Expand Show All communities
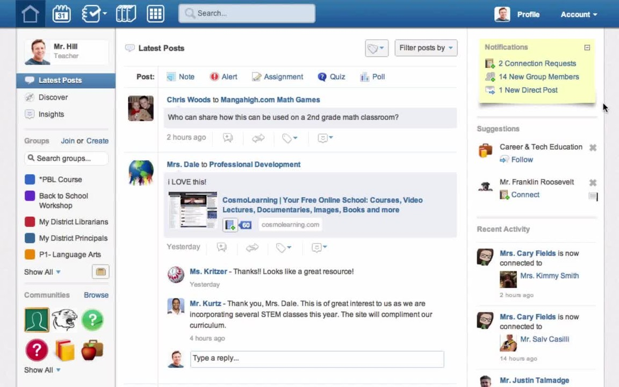The width and height of the screenshot is (619, 387). (x=42, y=370)
